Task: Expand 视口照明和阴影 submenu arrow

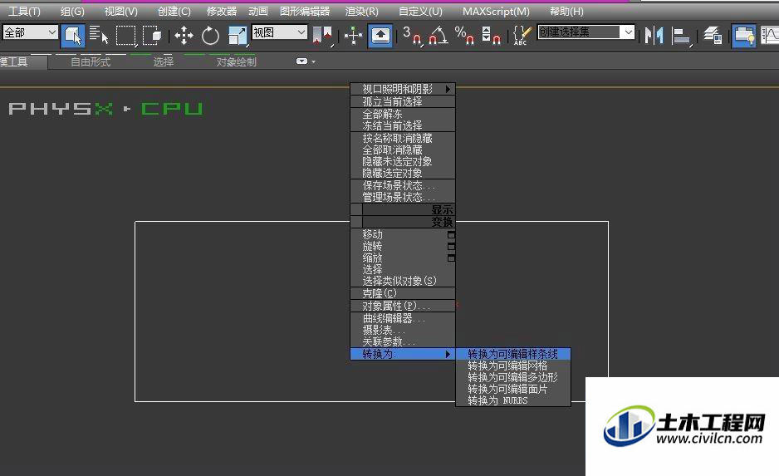Action: point(448,89)
